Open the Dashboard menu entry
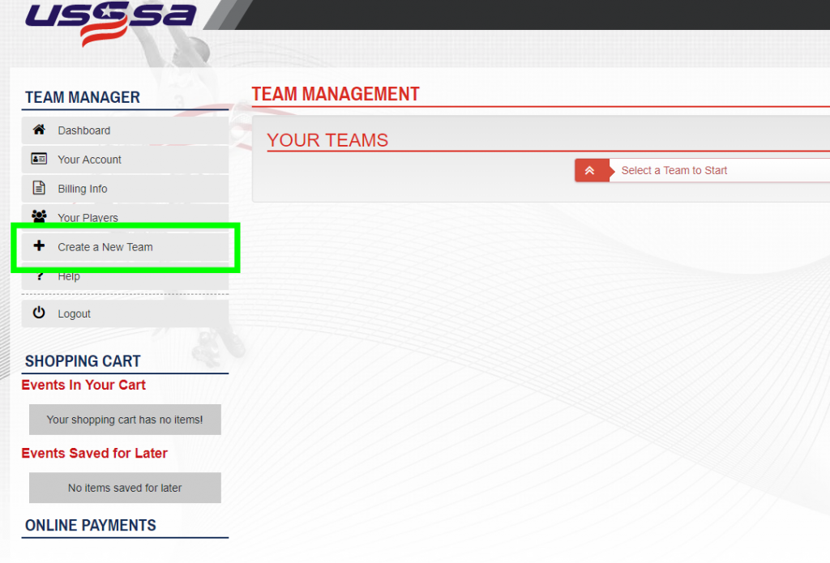 click(83, 130)
